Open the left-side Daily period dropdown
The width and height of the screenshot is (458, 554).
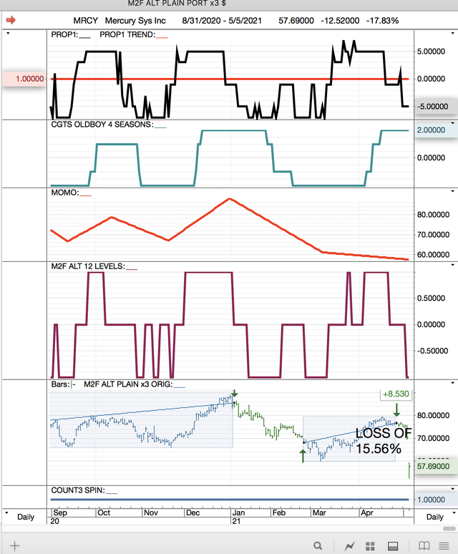pos(6,512)
